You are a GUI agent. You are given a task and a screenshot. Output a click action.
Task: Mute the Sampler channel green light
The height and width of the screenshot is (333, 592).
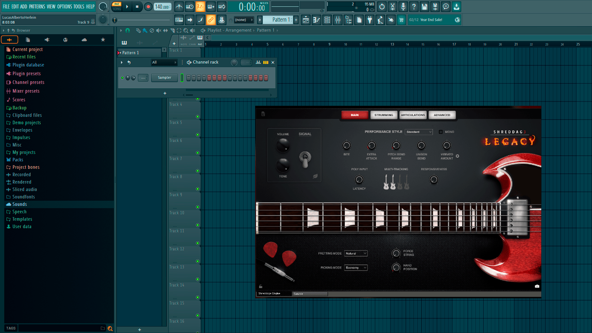pos(122,78)
